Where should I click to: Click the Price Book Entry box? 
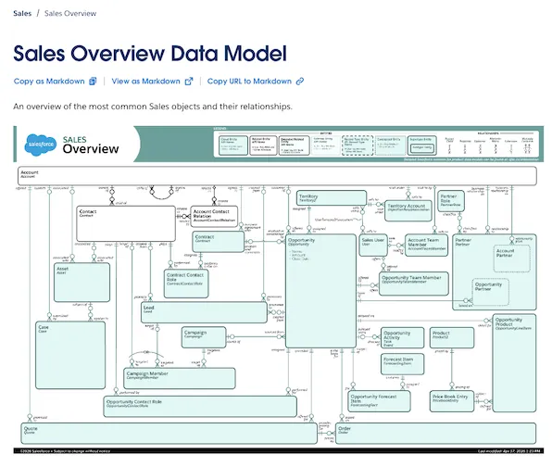click(x=452, y=401)
